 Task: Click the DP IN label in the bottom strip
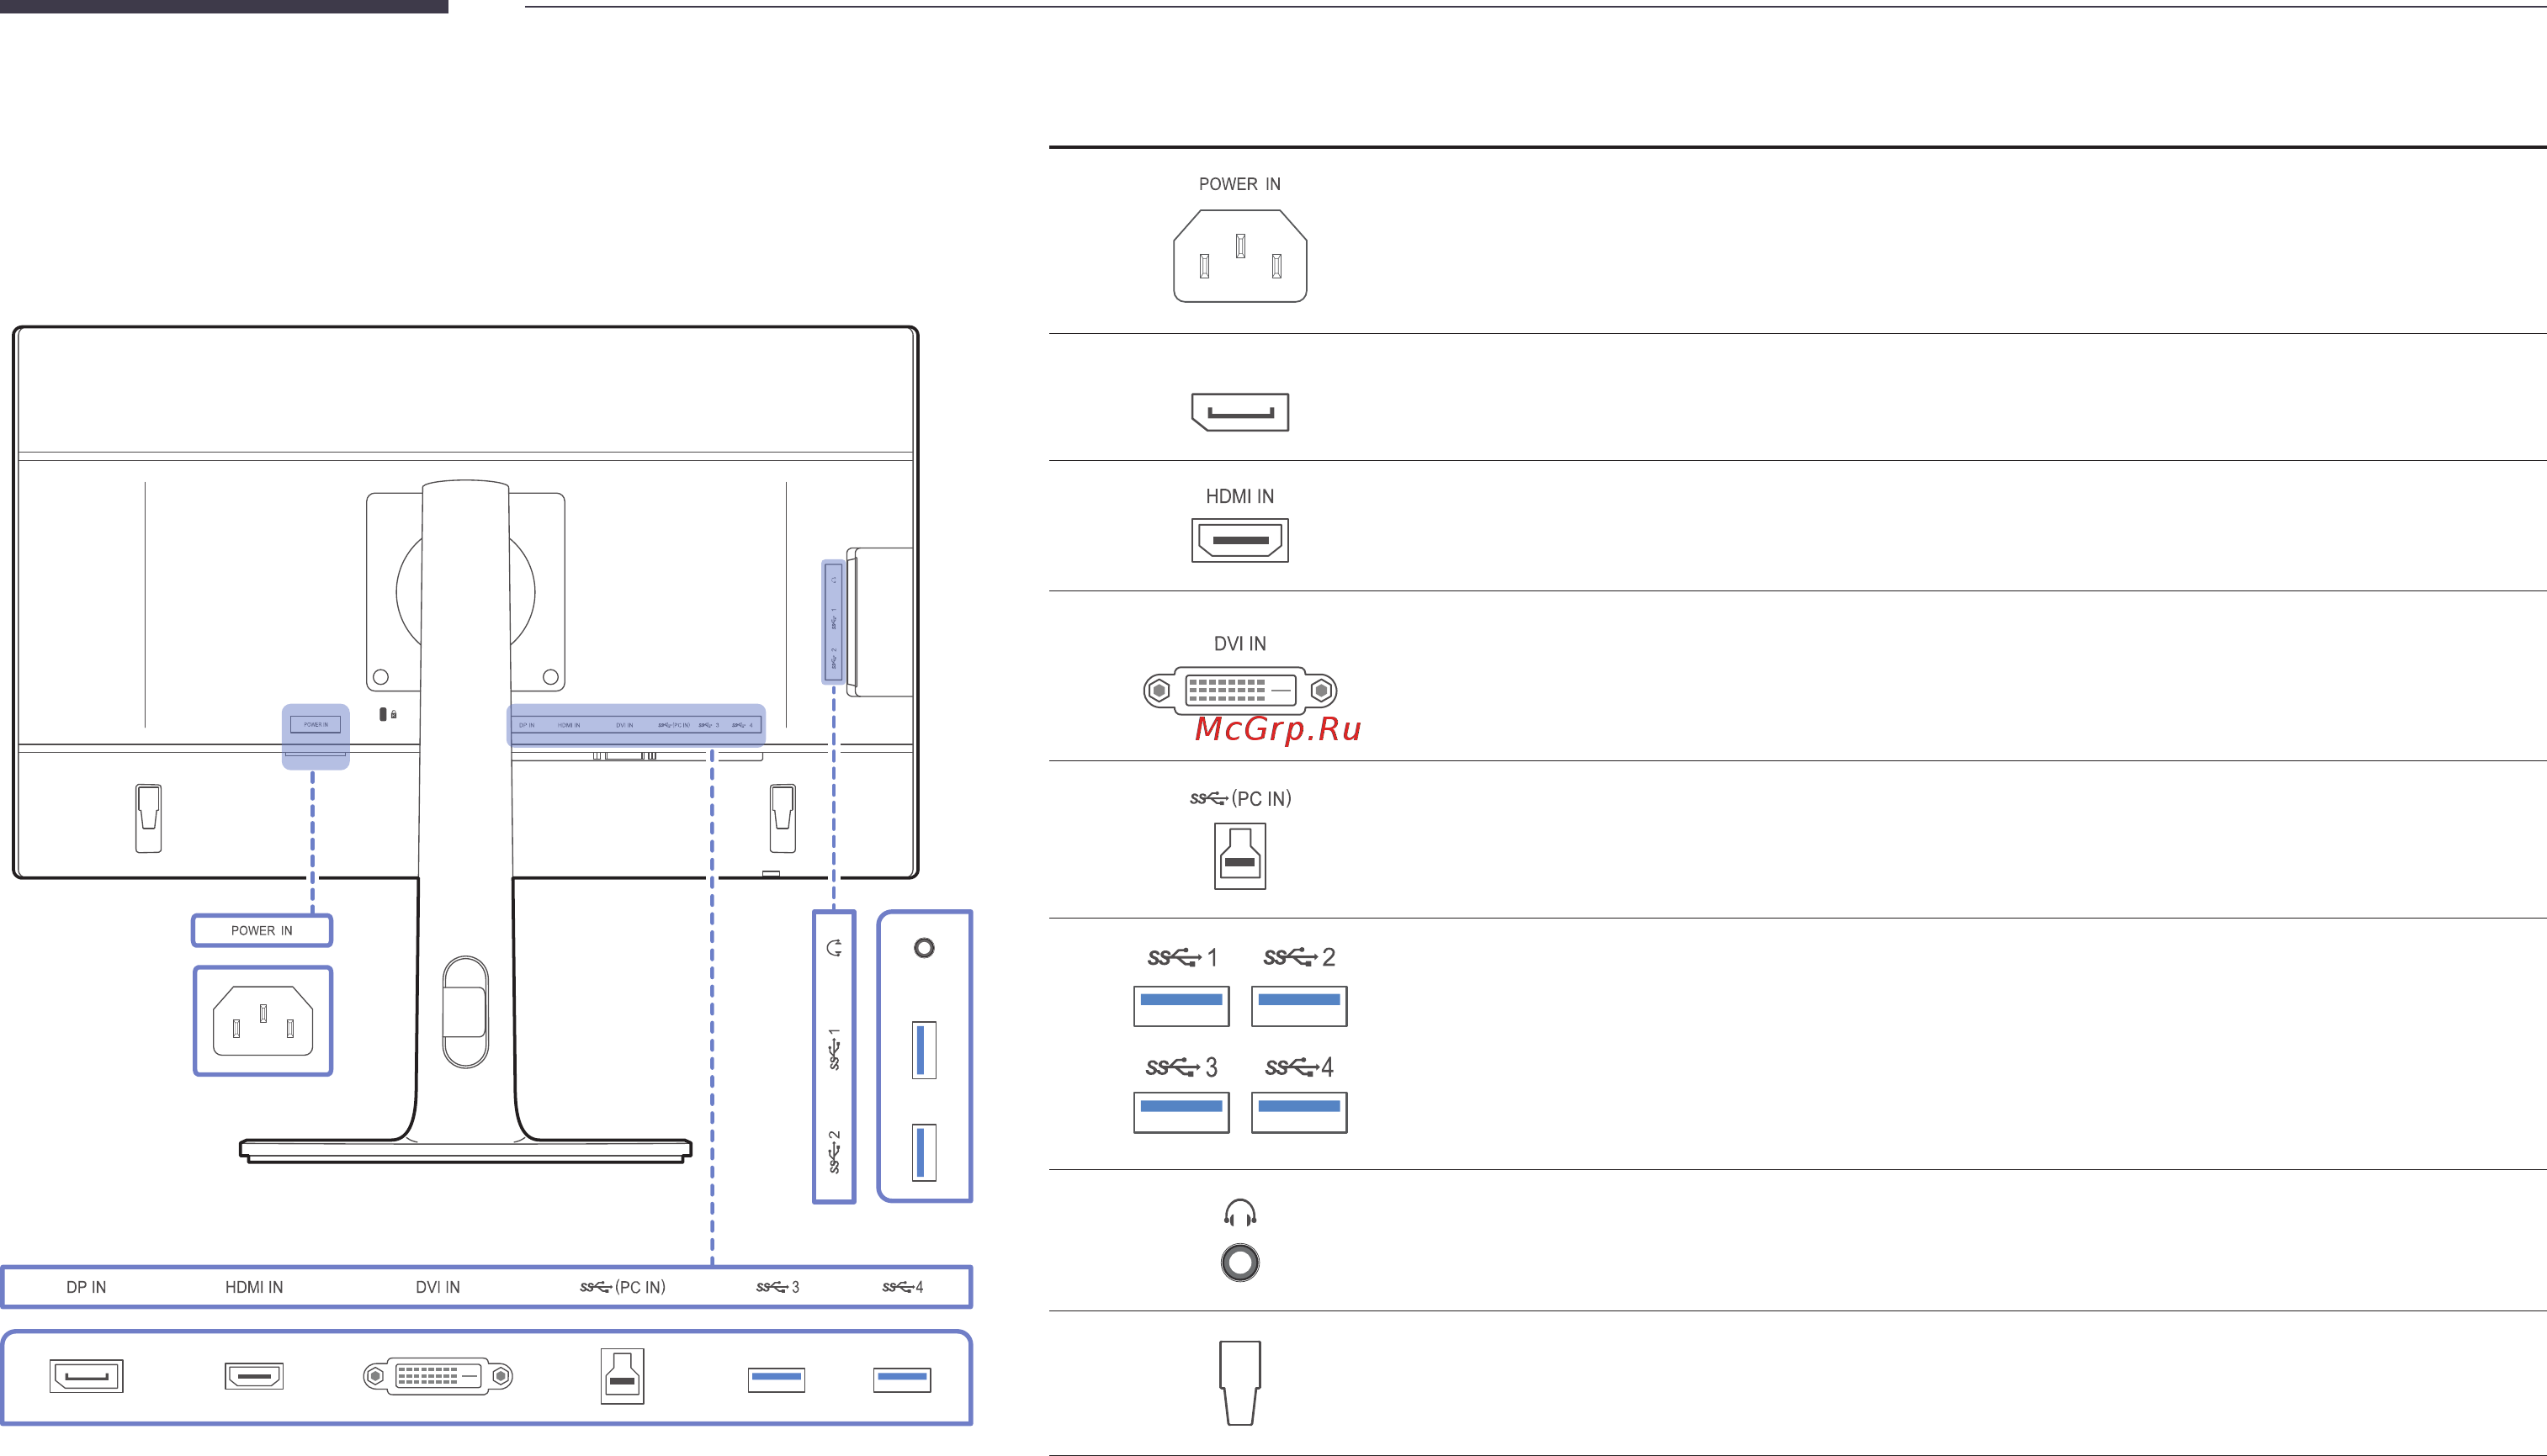[86, 1287]
